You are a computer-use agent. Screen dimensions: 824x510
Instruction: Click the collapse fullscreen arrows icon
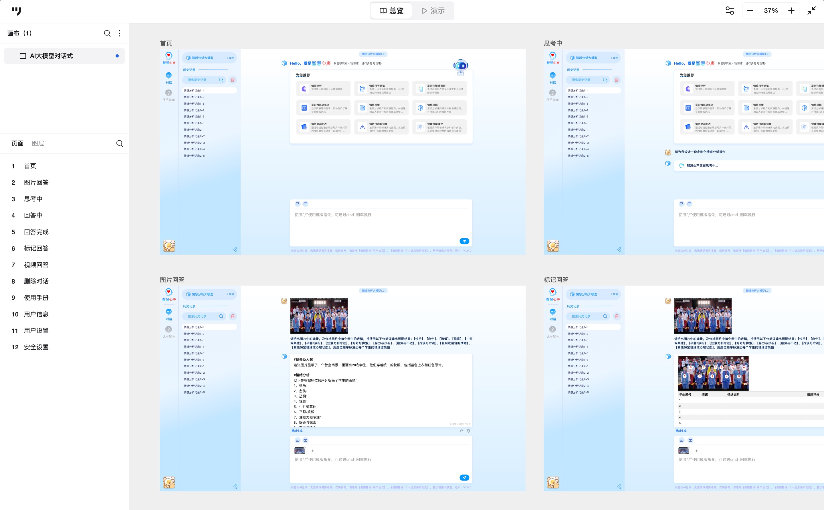pyautogui.click(x=811, y=11)
